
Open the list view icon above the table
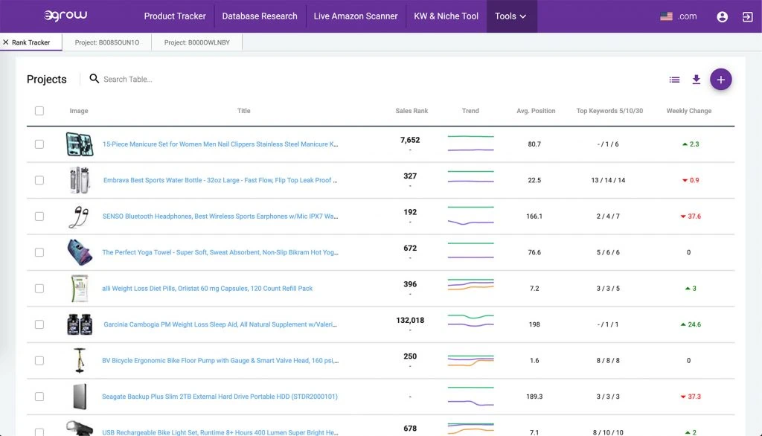pyautogui.click(x=674, y=79)
